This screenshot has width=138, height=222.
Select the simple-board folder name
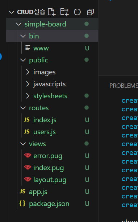coord(45,24)
